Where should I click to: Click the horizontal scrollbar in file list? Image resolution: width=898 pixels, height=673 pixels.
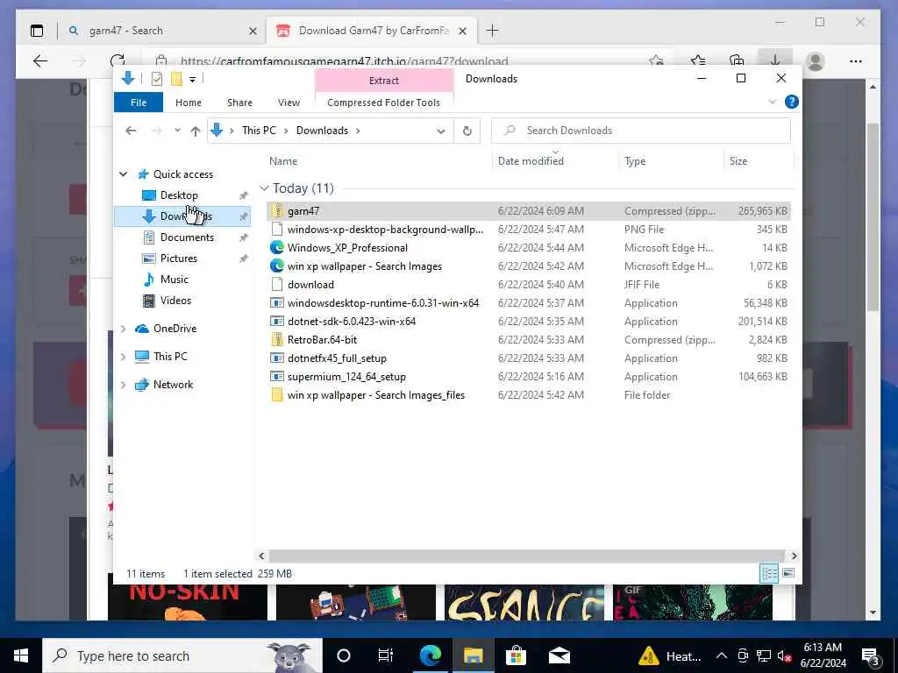click(526, 556)
